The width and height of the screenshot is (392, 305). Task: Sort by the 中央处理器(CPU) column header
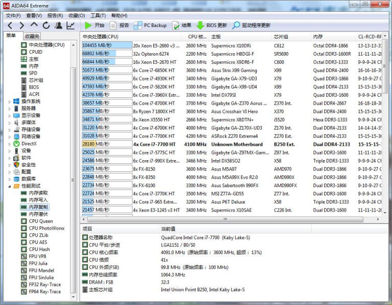(132, 37)
